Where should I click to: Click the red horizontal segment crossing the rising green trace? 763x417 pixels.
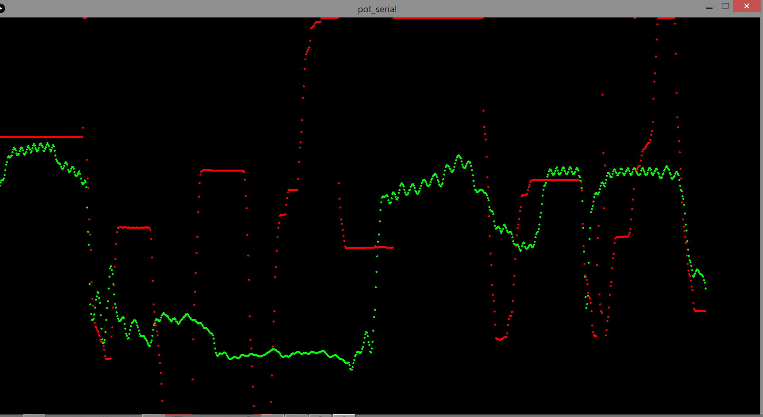point(369,247)
